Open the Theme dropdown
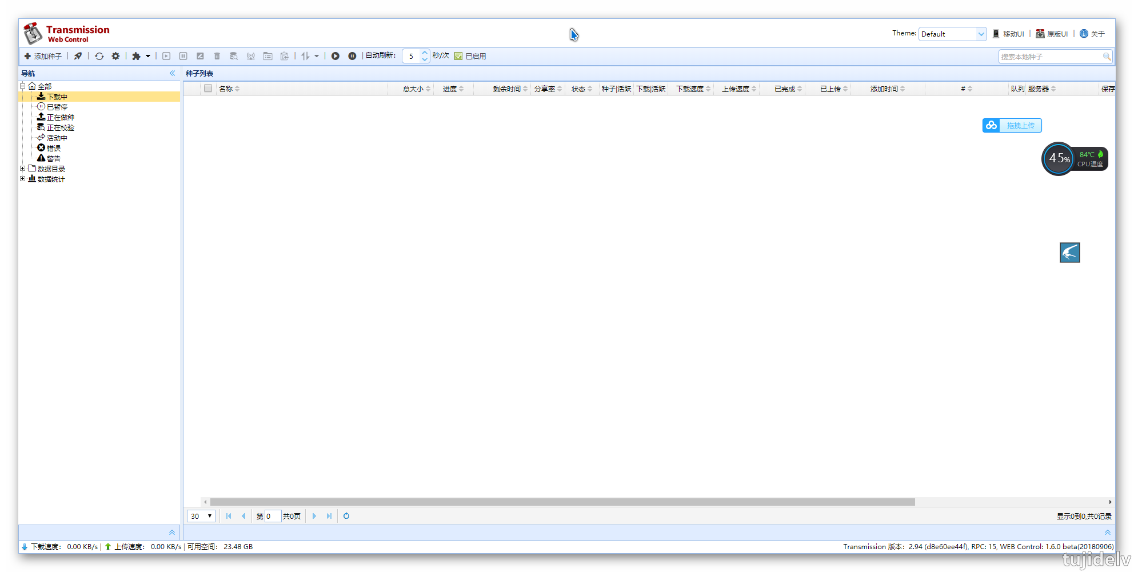The width and height of the screenshot is (1134, 572). point(952,34)
